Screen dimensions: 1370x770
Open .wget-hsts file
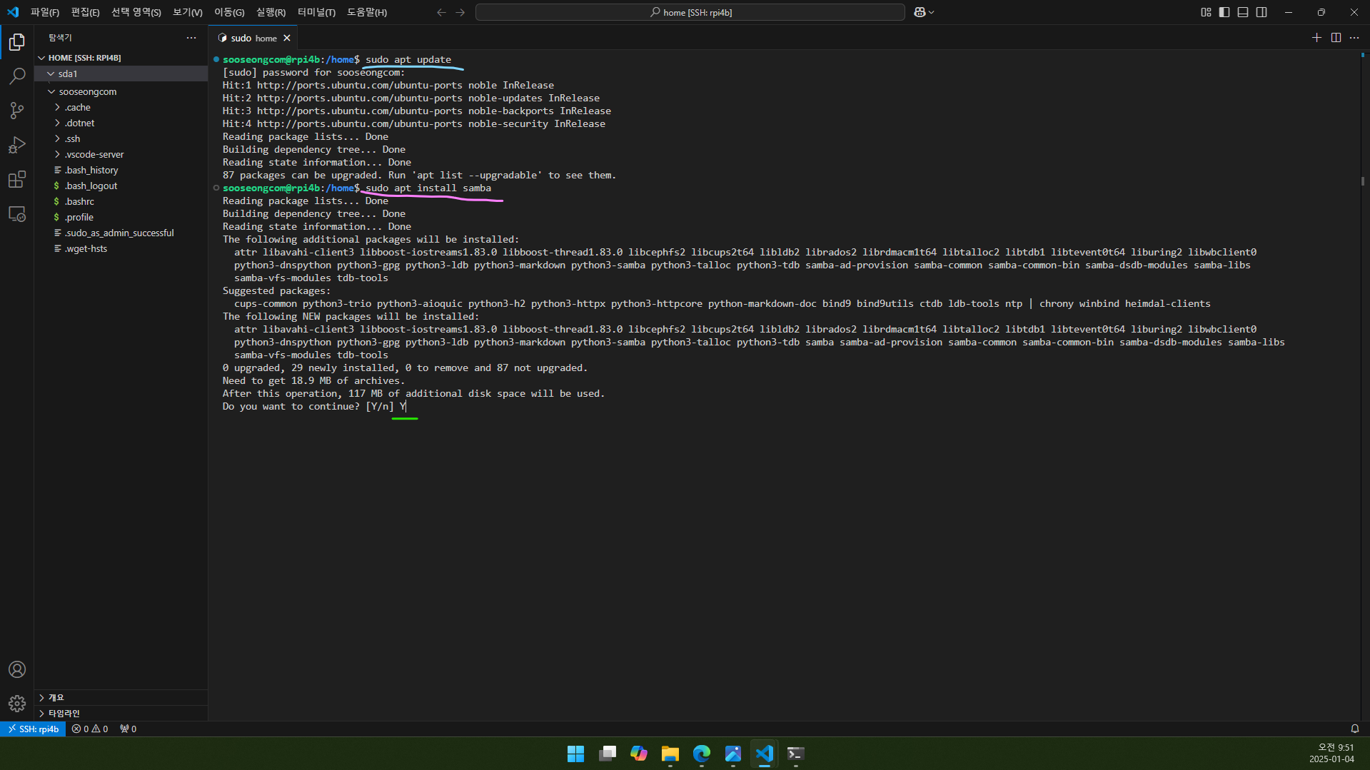(x=121, y=248)
